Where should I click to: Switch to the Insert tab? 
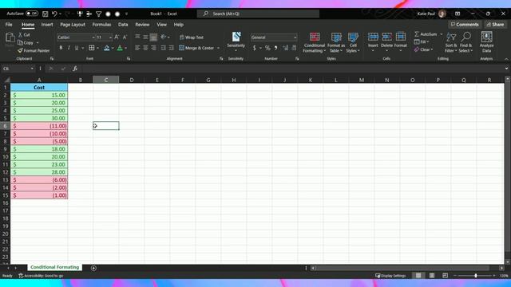point(47,25)
